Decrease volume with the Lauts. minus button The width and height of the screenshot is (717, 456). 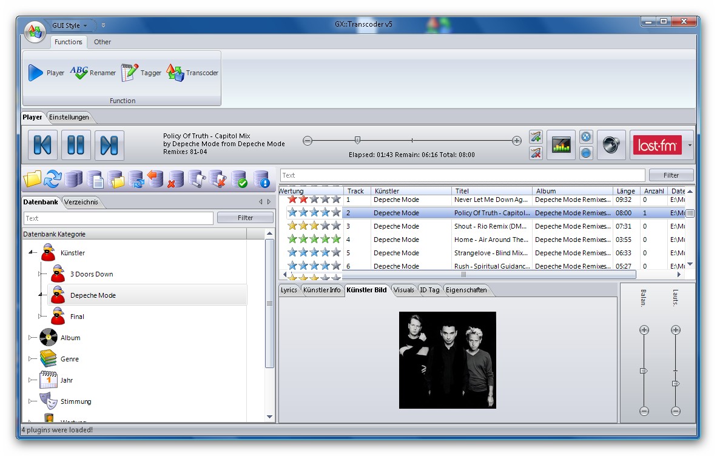tap(675, 411)
